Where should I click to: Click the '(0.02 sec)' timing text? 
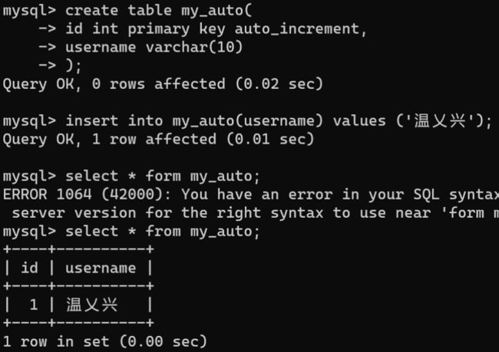click(x=279, y=84)
